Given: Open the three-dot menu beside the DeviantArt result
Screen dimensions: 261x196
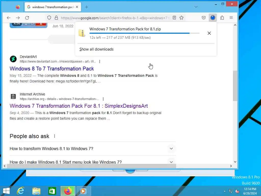Looking at the screenshot, I should 100,62.
